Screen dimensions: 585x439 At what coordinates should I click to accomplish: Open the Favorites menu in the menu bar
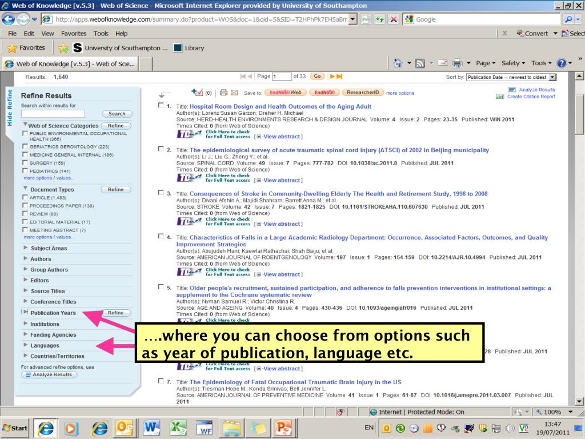[74, 34]
